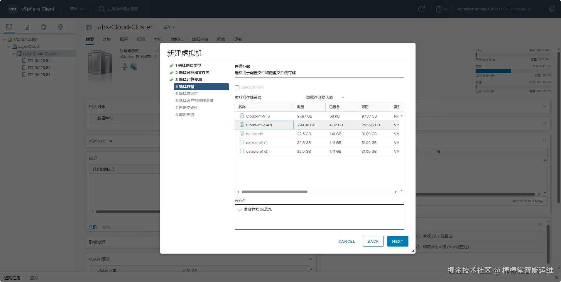The image size is (561, 282).
Task: Select host 172.16.125.82 in tree
Action: coord(39,68)
